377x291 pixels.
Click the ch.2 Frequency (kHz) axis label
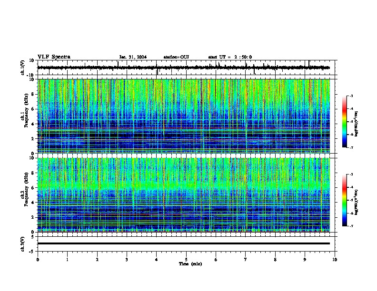tap(26, 189)
